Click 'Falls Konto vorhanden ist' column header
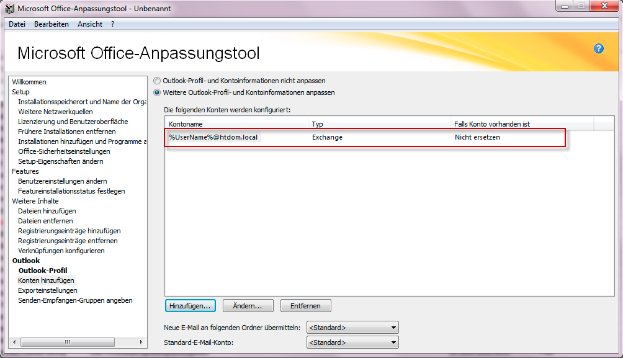 point(522,123)
